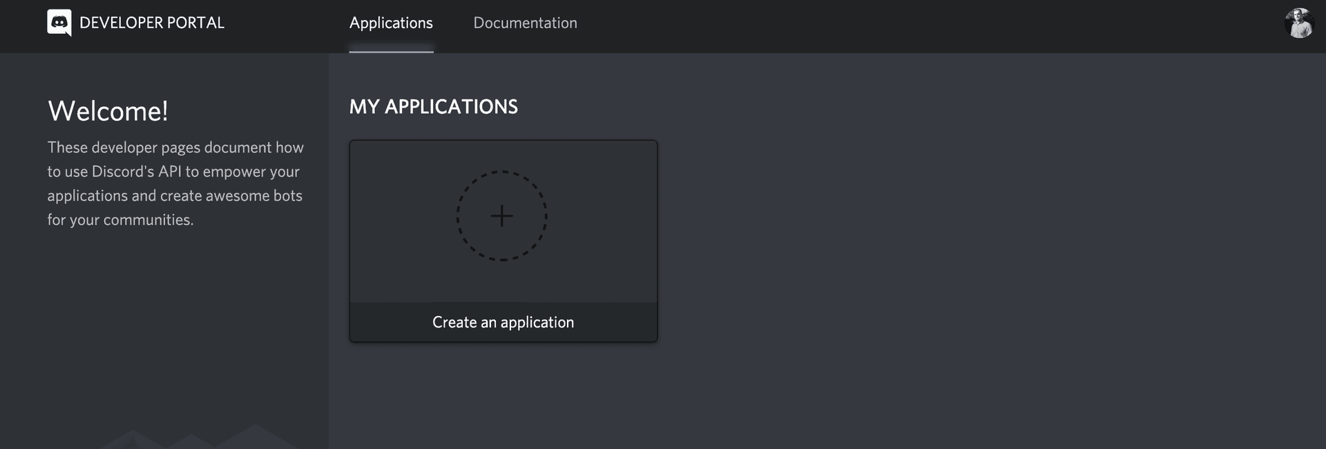Click the word "DEVELOPER" beside the Discord logo

click(121, 23)
